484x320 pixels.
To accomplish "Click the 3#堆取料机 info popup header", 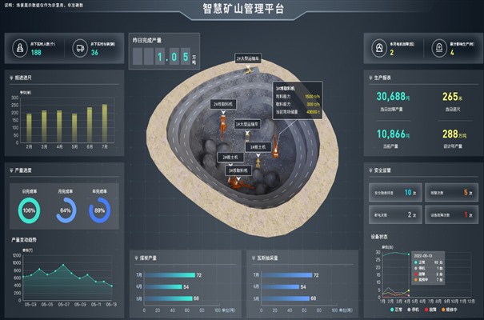I will coord(286,89).
